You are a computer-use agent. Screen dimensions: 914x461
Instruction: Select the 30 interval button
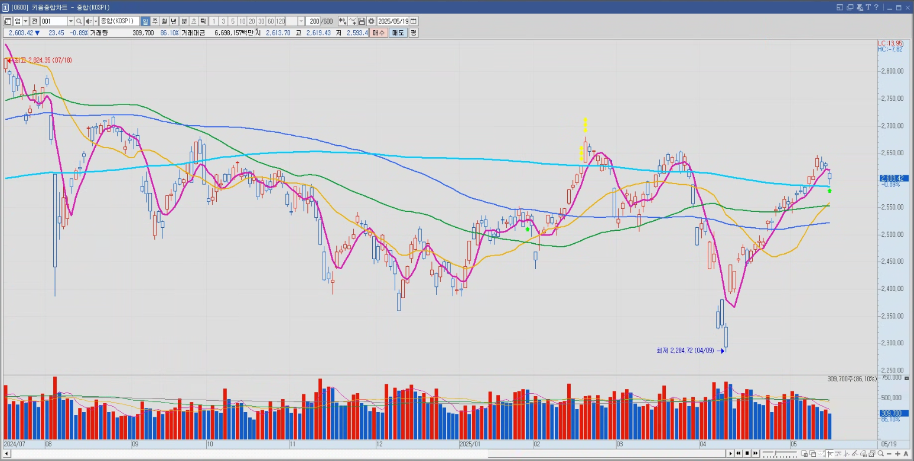261,21
